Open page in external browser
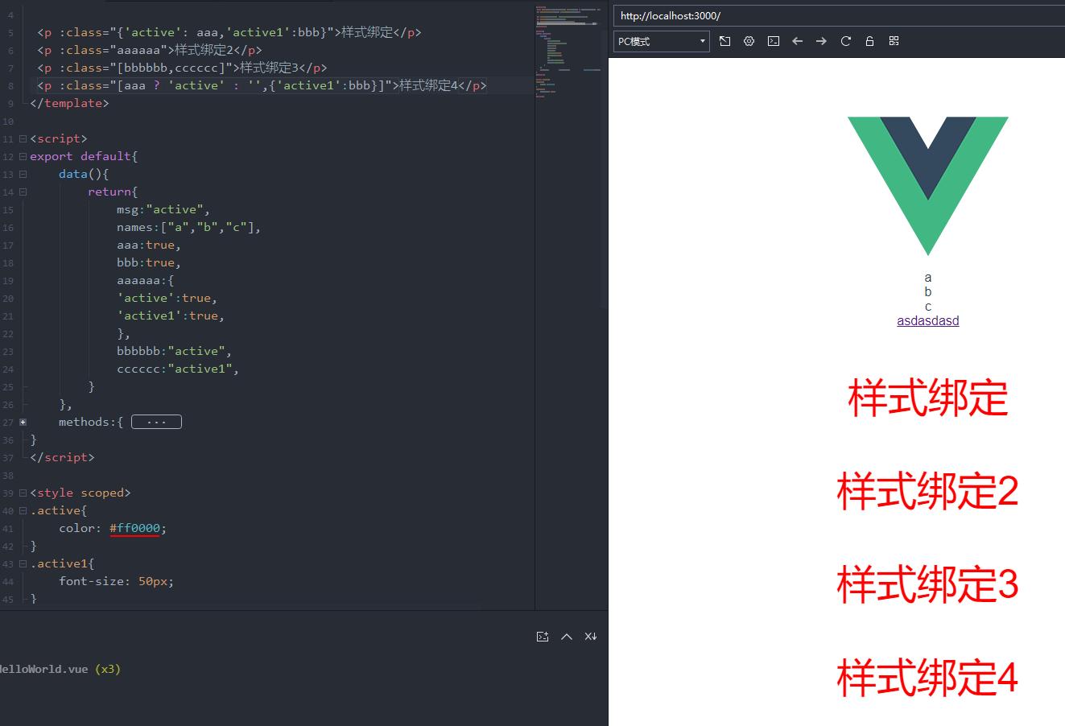Image resolution: width=1065 pixels, height=726 pixels. 724,40
